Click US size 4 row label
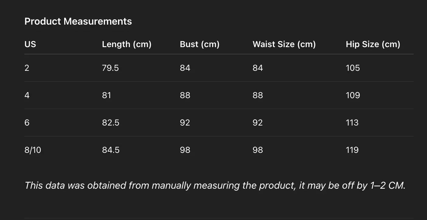 tap(27, 95)
